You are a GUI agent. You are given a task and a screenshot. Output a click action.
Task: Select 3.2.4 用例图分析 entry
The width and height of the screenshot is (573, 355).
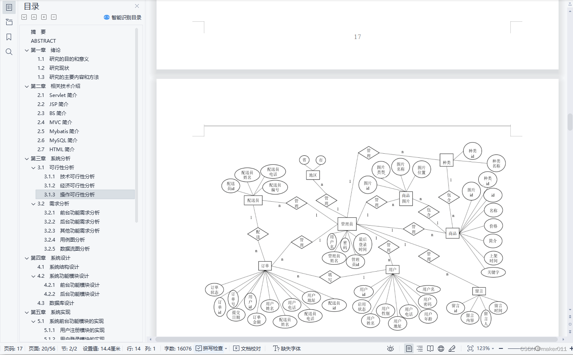(x=64, y=240)
